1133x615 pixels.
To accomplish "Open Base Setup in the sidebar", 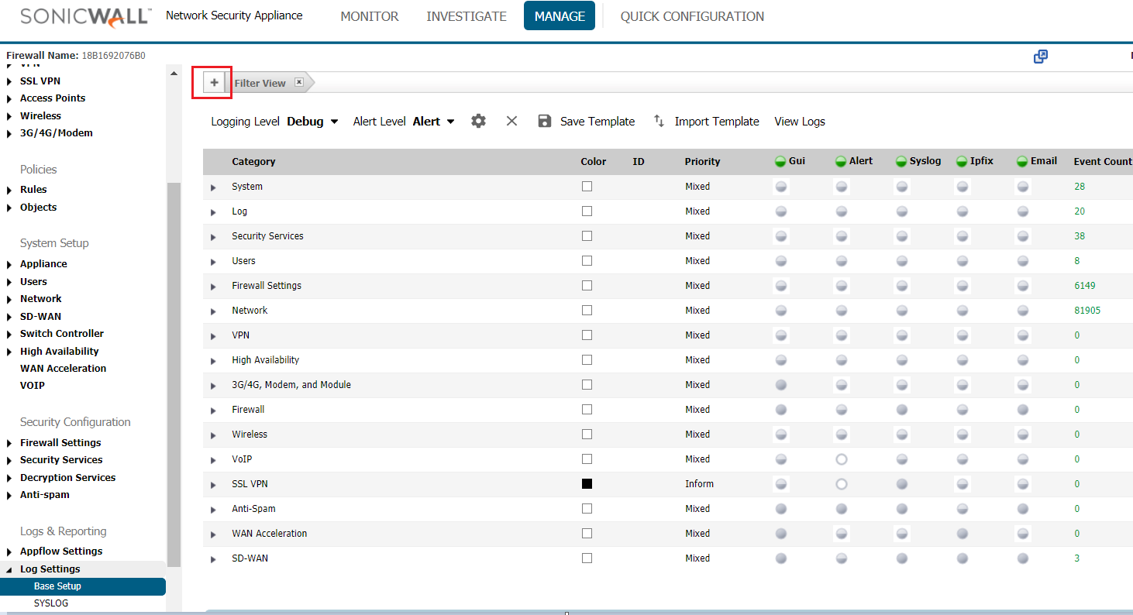I will 83,586.
